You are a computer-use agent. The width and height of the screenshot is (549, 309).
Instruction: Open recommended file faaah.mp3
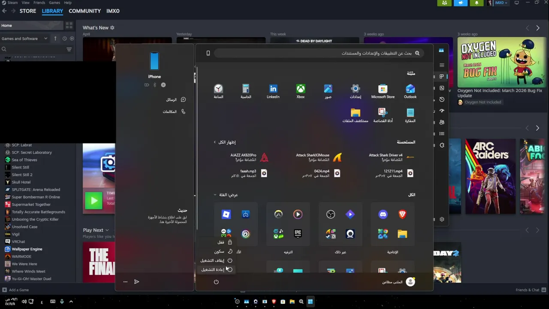pos(250,173)
